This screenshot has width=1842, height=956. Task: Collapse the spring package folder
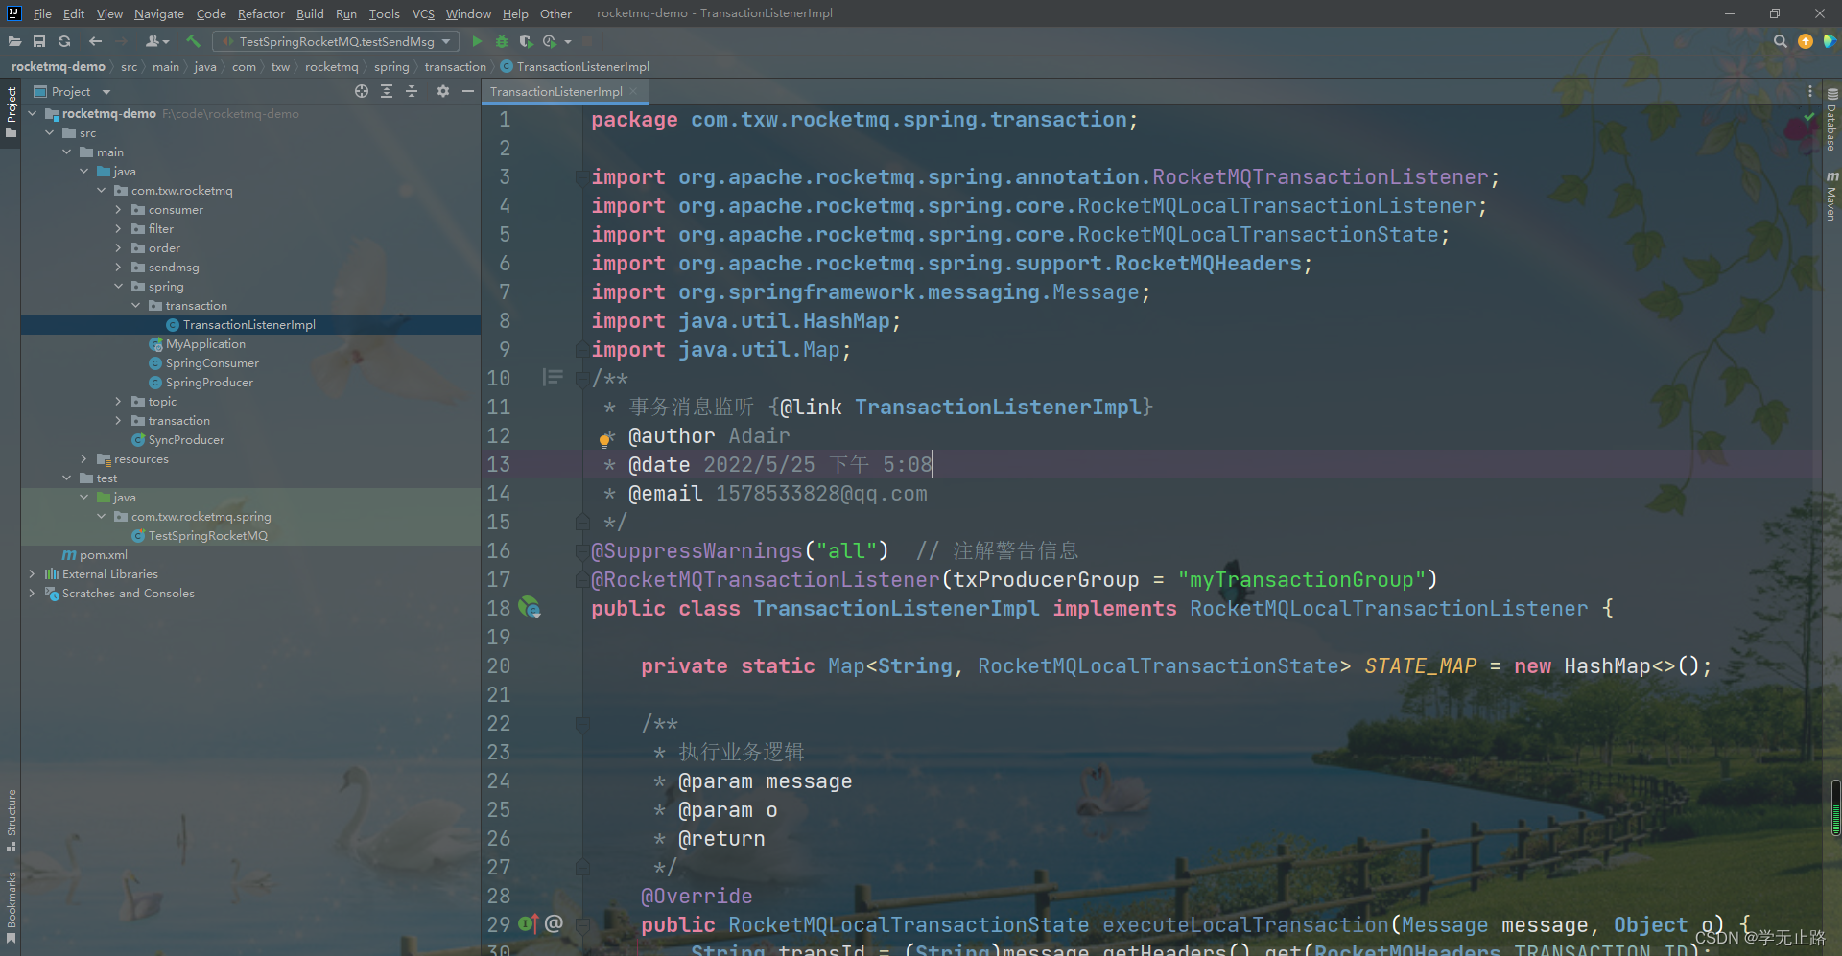point(119,286)
